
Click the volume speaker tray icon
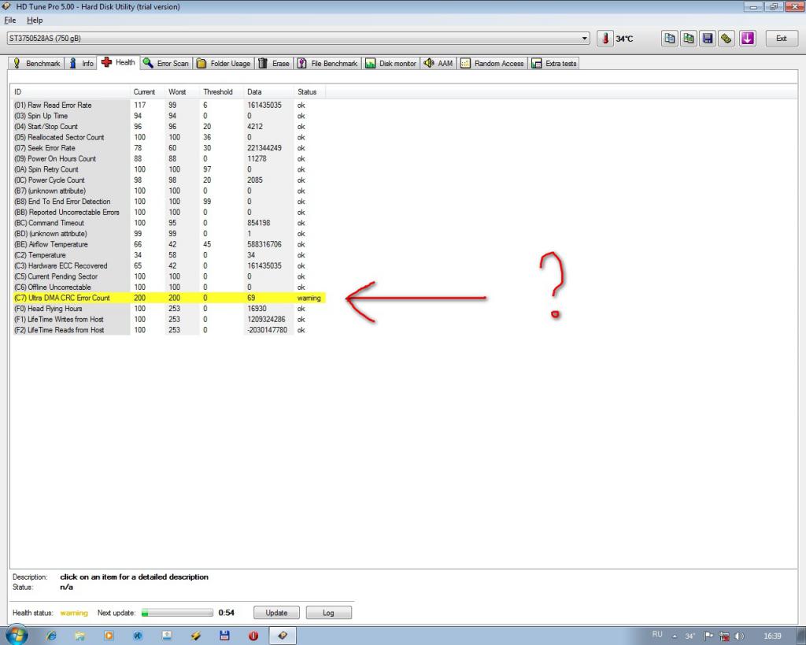click(740, 636)
